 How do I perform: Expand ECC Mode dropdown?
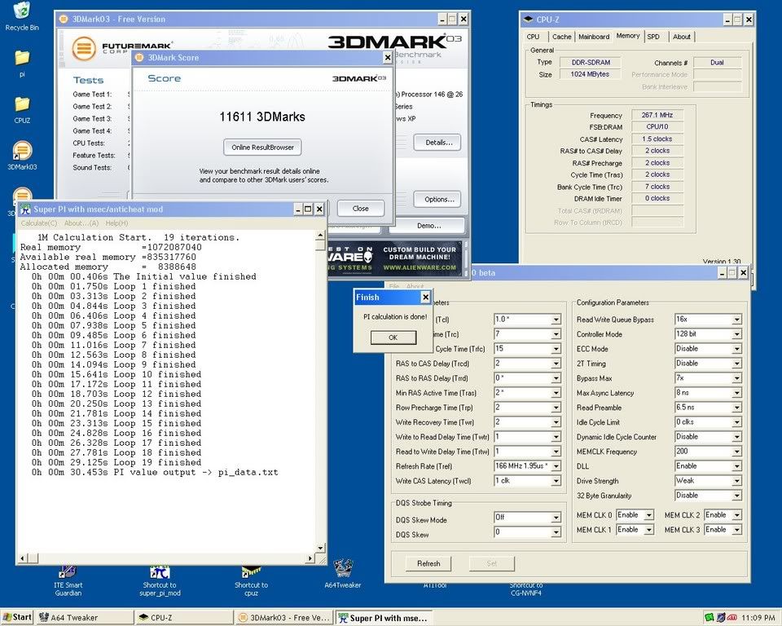(736, 349)
